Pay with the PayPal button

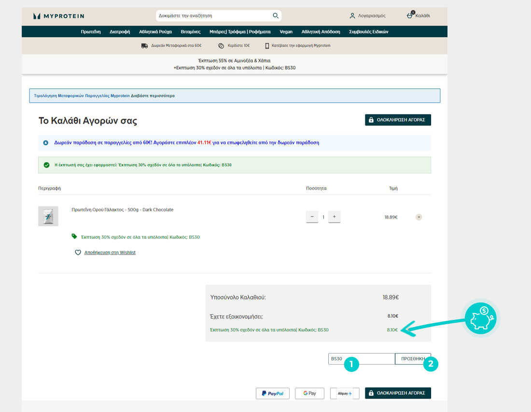[273, 393]
